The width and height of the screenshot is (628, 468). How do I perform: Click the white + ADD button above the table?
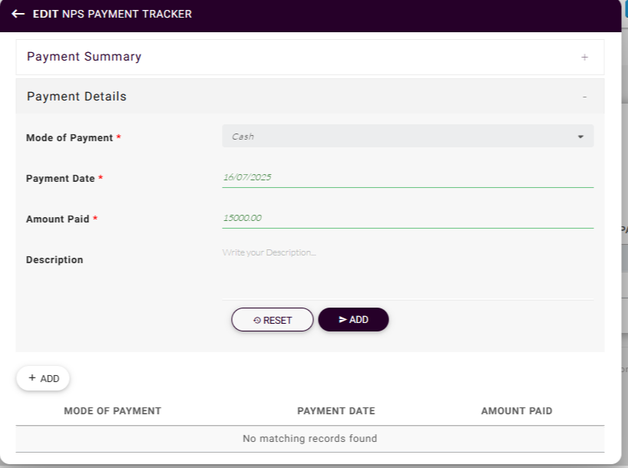point(43,378)
